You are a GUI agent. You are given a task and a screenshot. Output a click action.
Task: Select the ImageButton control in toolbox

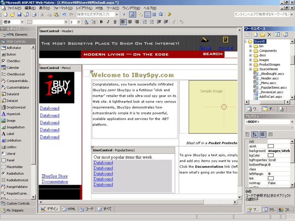[15, 127]
